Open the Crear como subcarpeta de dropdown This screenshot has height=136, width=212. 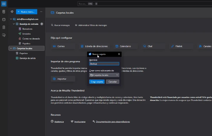click(104, 75)
